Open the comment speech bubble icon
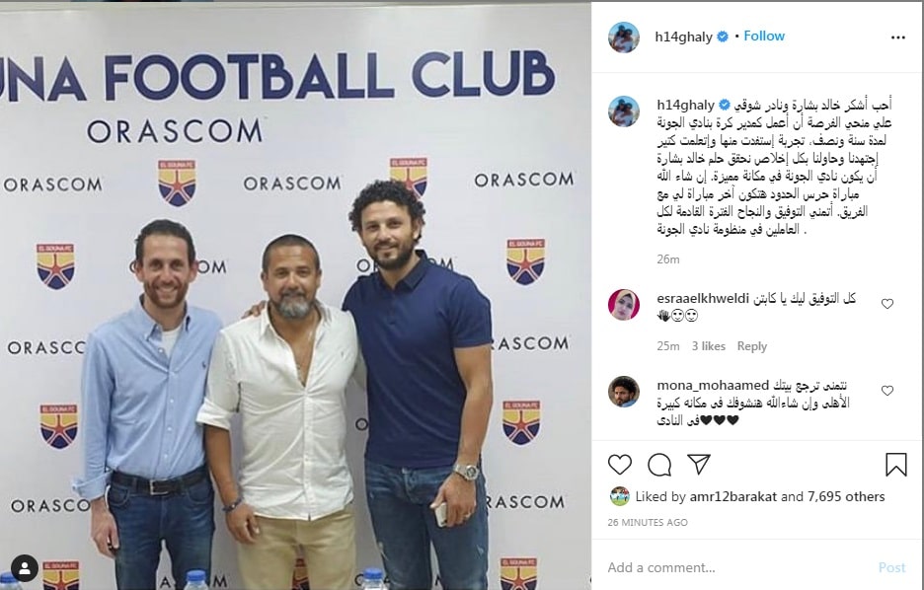 (659, 465)
